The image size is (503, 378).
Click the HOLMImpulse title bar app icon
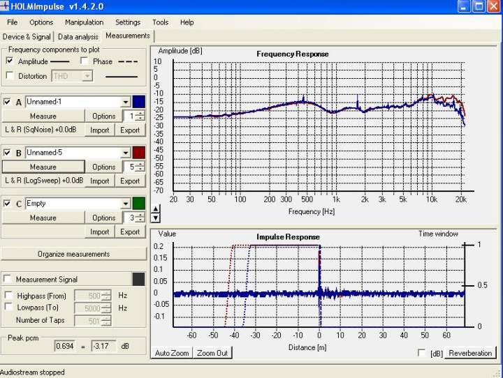pyautogui.click(x=4, y=6)
